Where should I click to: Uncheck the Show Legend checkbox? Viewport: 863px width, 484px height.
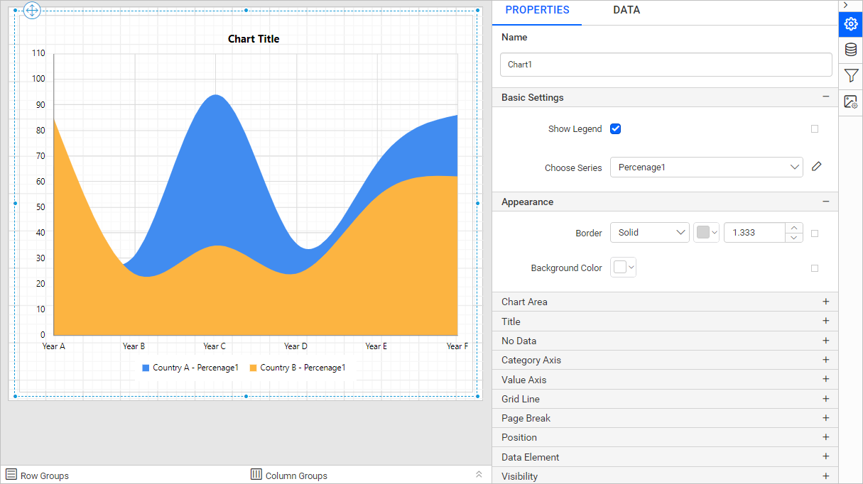click(x=616, y=128)
